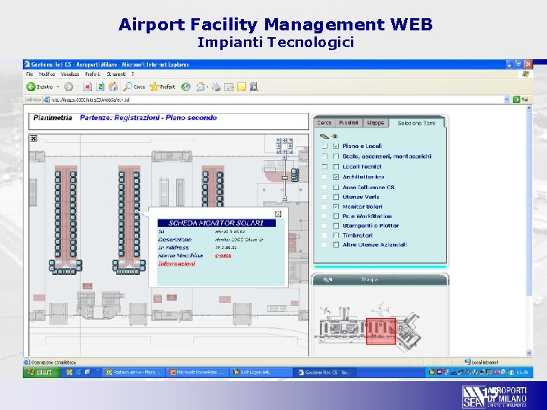This screenshot has height=410, width=547.
Task: Switch to the Mappe tab
Action: (x=375, y=123)
